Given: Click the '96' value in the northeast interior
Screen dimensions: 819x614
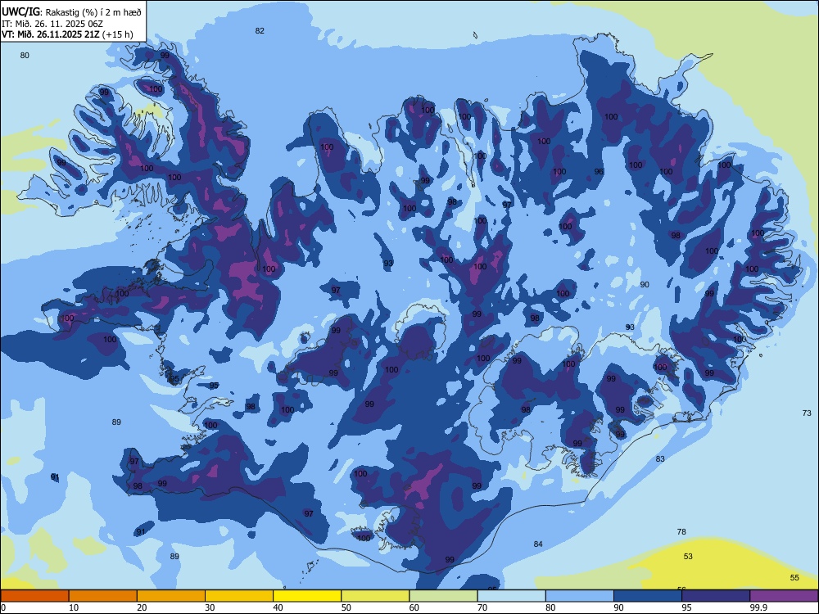Looking at the screenshot, I should [x=599, y=172].
